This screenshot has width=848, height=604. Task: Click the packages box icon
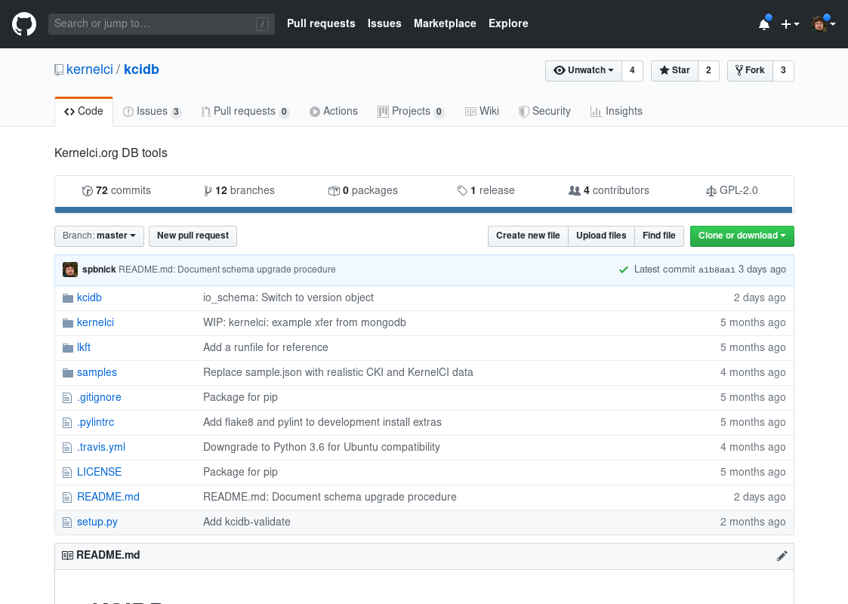tap(334, 191)
